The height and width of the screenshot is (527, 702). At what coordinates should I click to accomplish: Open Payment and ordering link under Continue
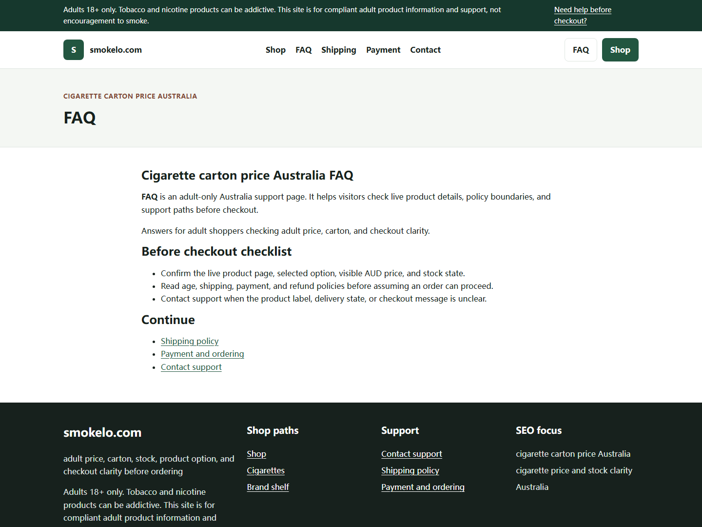tap(202, 354)
